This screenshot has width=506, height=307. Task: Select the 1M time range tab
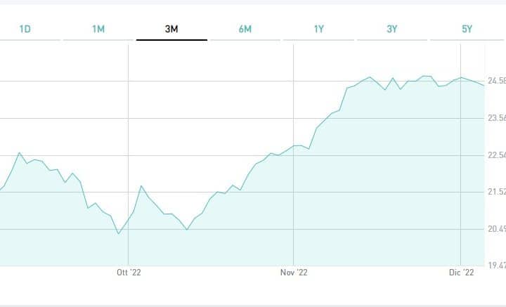pos(98,29)
